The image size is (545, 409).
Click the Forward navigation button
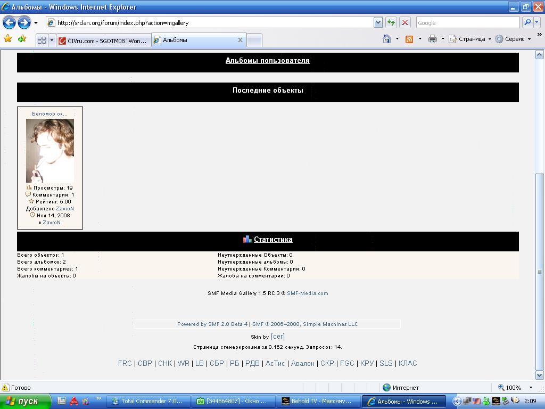(x=24, y=22)
